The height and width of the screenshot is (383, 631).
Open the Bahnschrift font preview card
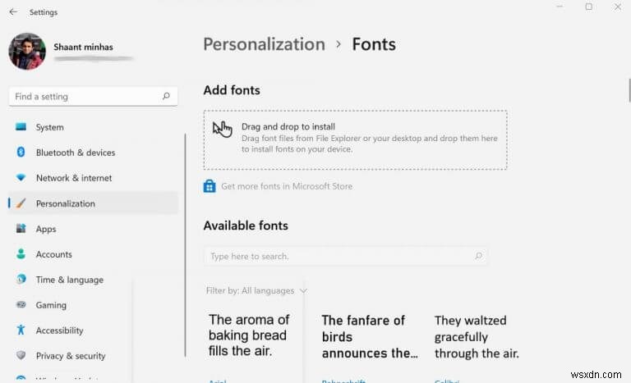coord(370,348)
